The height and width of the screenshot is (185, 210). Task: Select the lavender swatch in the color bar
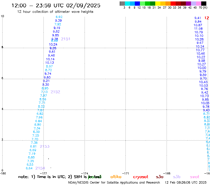[193, 3]
